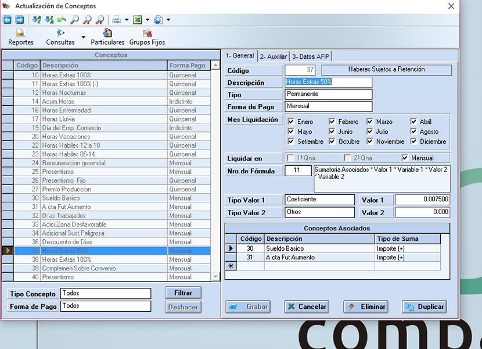482x349 pixels.
Task: Sort descending with the Z-A icon
Action: click(x=49, y=20)
